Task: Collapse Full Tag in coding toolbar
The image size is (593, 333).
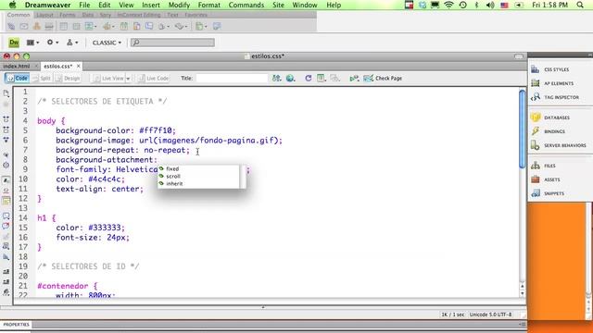Action: [x=6, y=119]
